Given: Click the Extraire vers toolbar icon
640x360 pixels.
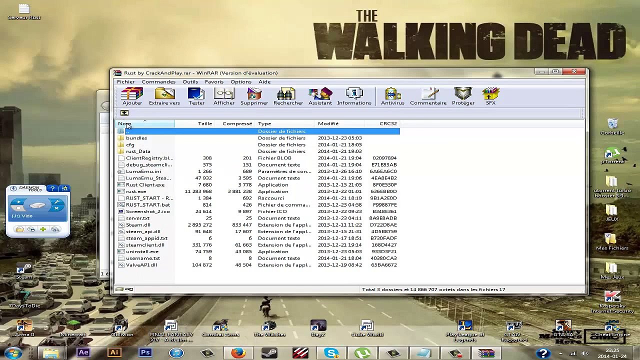Looking at the screenshot, I should click(164, 96).
